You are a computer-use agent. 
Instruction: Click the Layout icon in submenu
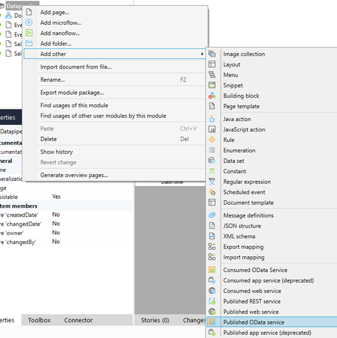[x=212, y=64]
